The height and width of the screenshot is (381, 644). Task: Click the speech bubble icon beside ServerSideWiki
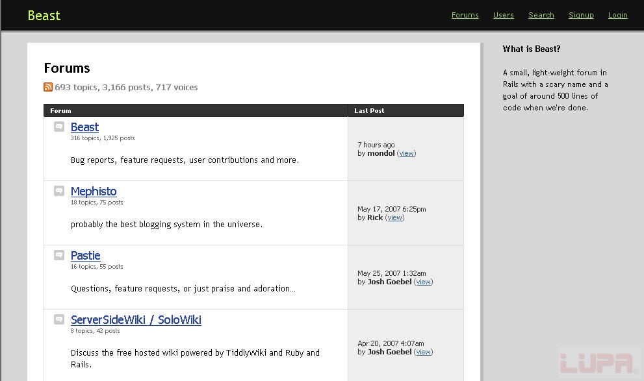59,319
